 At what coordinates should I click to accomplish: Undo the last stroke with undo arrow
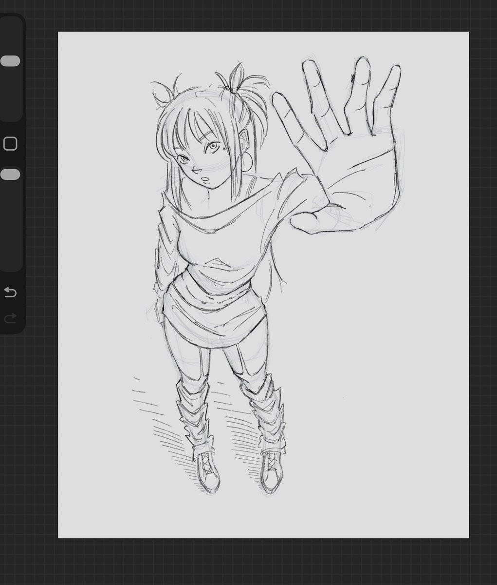coord(10,292)
